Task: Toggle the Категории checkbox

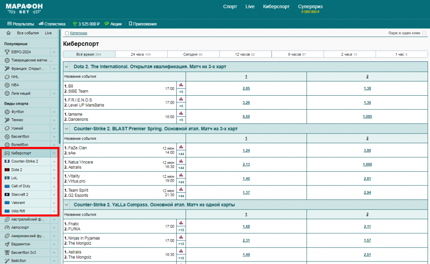Action: point(67,33)
